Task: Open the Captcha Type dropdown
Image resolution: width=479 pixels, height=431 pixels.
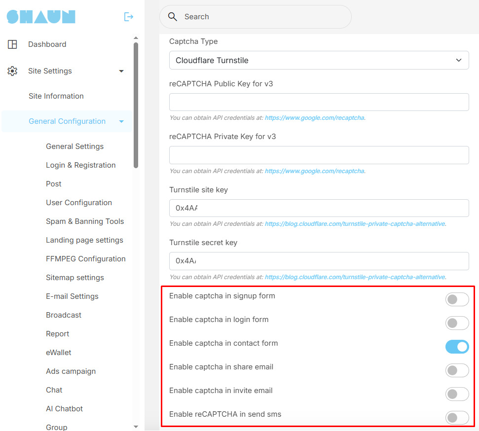Action: click(x=319, y=60)
